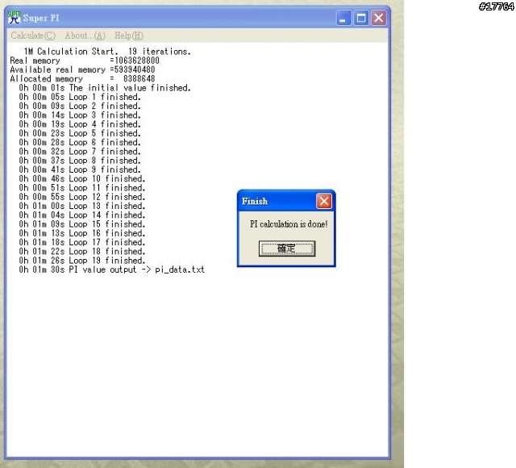The height and width of the screenshot is (468, 516).
Task: Click the 'Loop 7 finished.' line
Action: [x=80, y=152]
